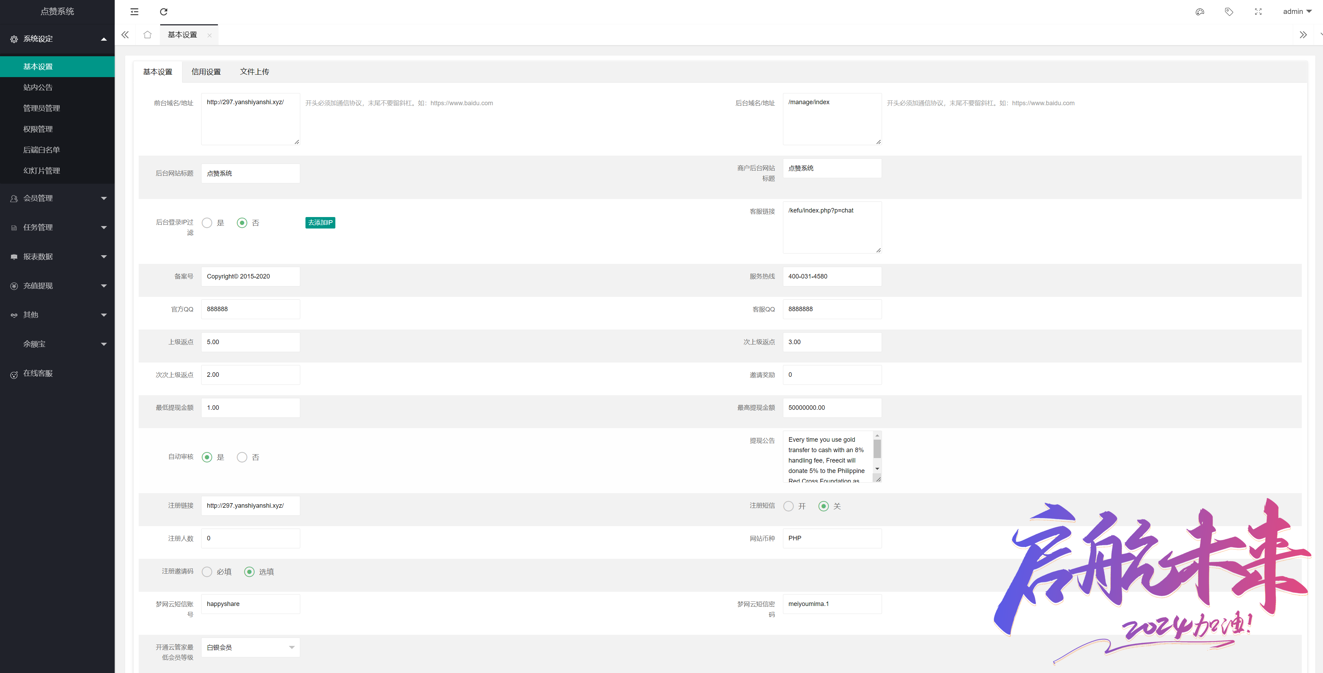The image size is (1323, 673).
Task: Click the 最高提现金额 input field
Action: 832,408
